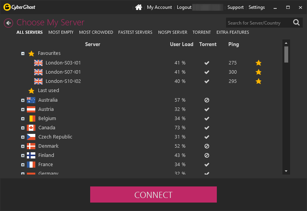Click the CyberGhost logo

click(19, 7)
